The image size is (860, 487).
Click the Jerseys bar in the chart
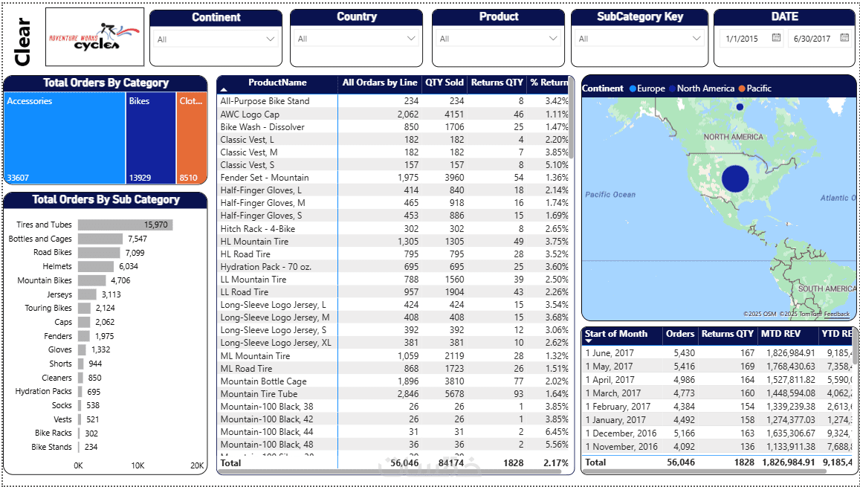tap(87, 294)
